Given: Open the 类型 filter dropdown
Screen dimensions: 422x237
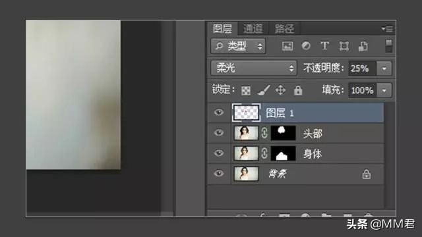Looking at the screenshot, I should click(238, 46).
